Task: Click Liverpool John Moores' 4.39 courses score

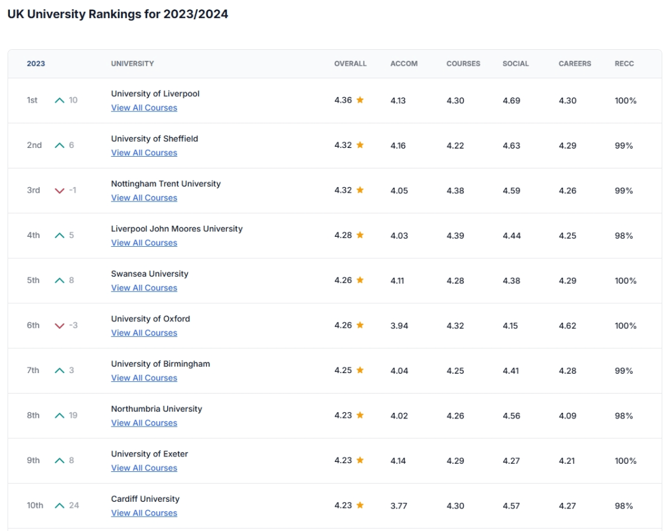Action: [455, 236]
